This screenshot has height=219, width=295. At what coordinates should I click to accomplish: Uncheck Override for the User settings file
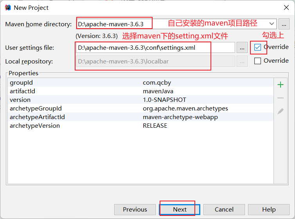[x=257, y=47]
